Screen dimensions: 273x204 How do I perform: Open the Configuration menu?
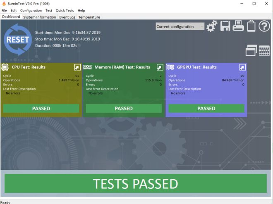click(x=31, y=10)
